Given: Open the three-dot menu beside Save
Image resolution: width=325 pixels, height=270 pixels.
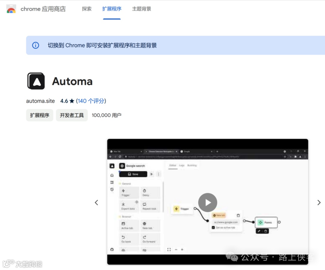Looking at the screenshot, I should pos(158,174).
